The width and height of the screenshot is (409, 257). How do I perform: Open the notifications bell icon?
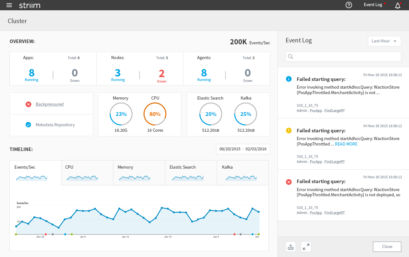[x=398, y=5]
